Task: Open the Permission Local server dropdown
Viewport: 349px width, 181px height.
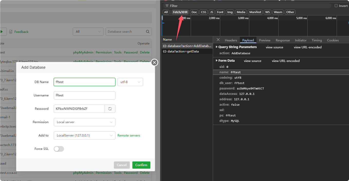Action: coord(84,122)
